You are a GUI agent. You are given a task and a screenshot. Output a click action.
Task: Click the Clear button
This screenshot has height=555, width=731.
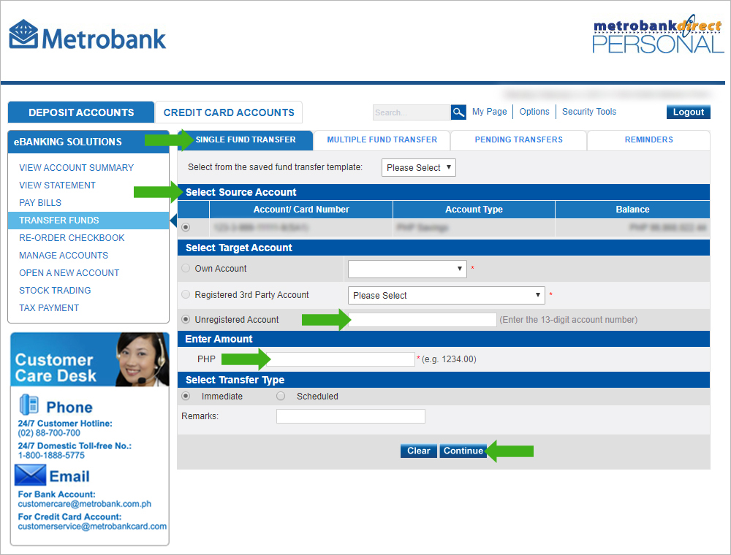[x=419, y=451]
